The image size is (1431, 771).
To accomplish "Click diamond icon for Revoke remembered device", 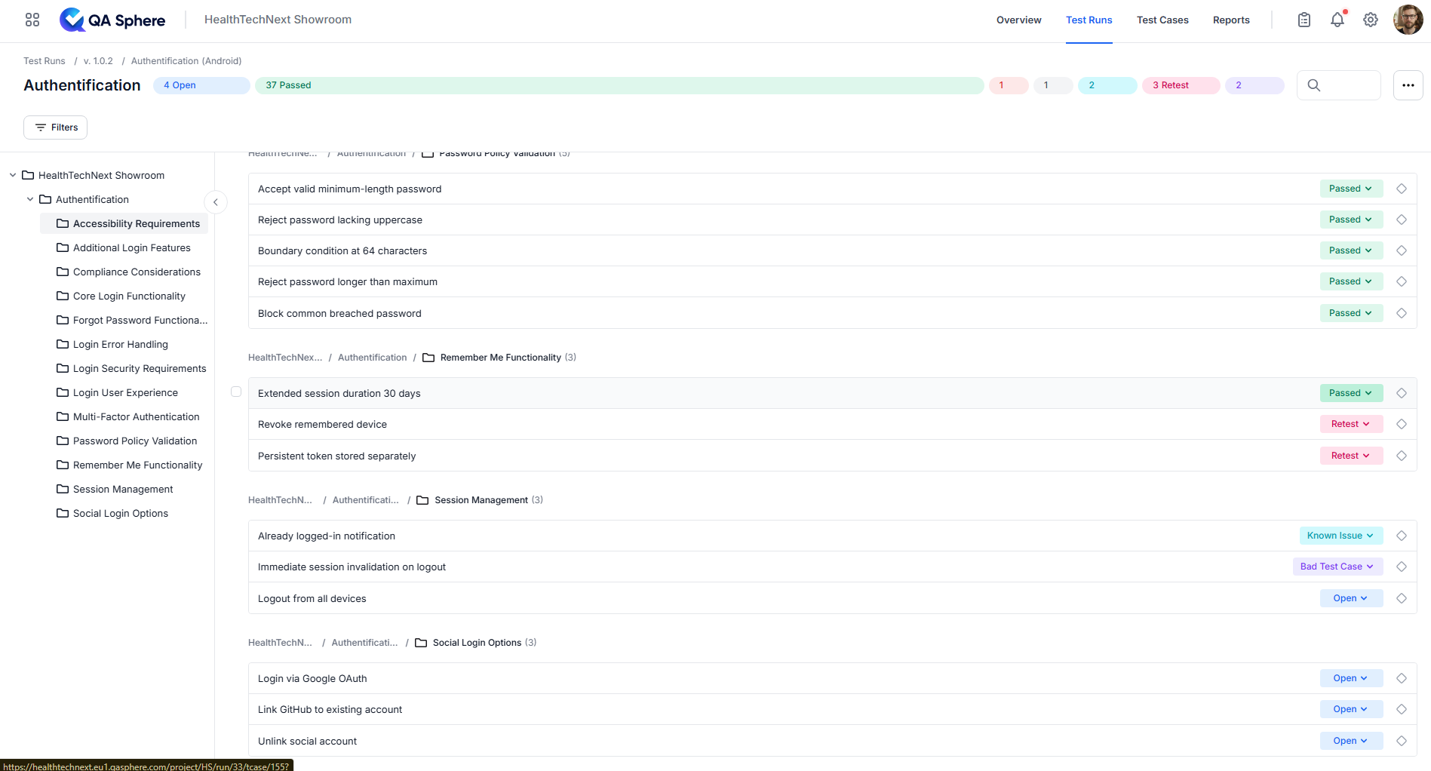I will pos(1402,424).
